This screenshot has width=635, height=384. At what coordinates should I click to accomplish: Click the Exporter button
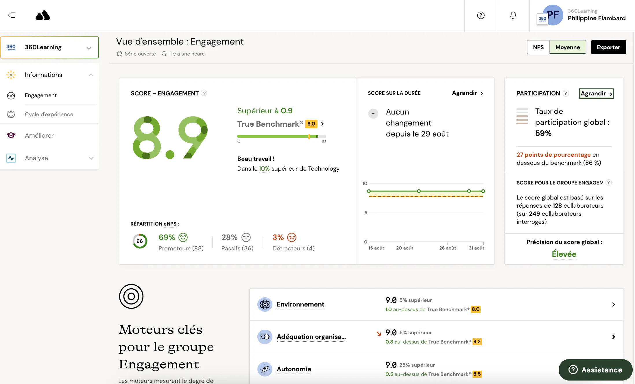click(x=608, y=47)
